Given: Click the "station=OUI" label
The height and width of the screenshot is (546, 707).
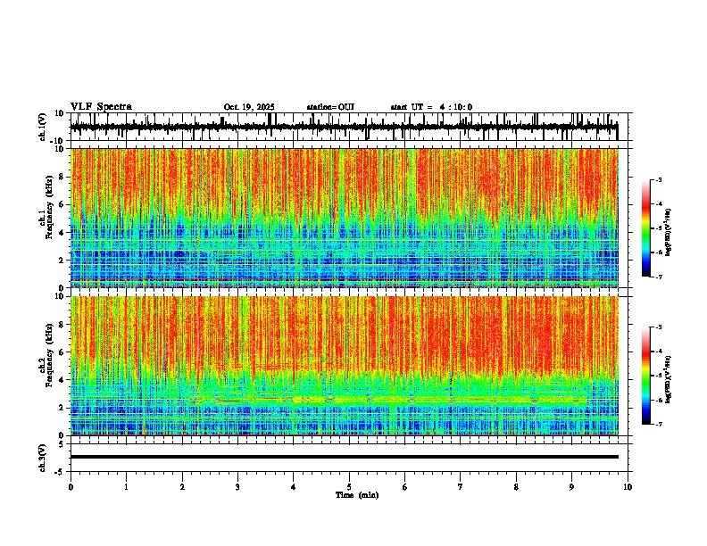Looking at the screenshot, I should point(330,107).
